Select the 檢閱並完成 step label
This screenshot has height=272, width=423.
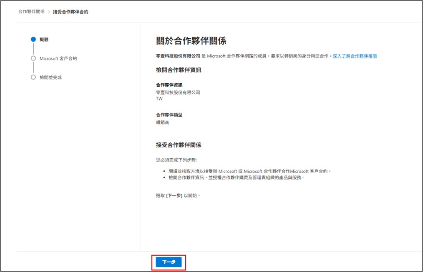[x=52, y=77]
